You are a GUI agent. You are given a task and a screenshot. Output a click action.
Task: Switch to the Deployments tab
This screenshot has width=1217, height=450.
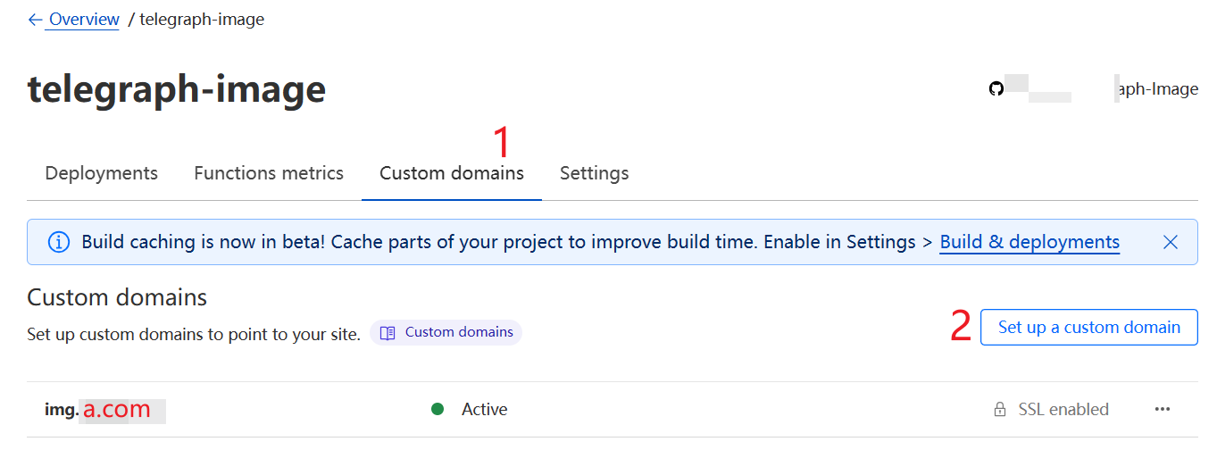tap(101, 173)
